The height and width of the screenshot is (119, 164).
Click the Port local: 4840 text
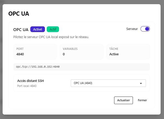[x=27, y=86]
